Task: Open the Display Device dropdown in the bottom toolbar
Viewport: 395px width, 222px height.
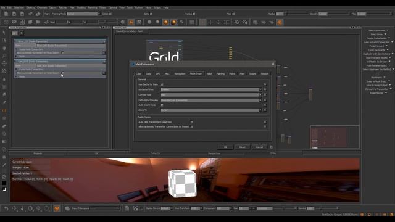Action: (167, 208)
